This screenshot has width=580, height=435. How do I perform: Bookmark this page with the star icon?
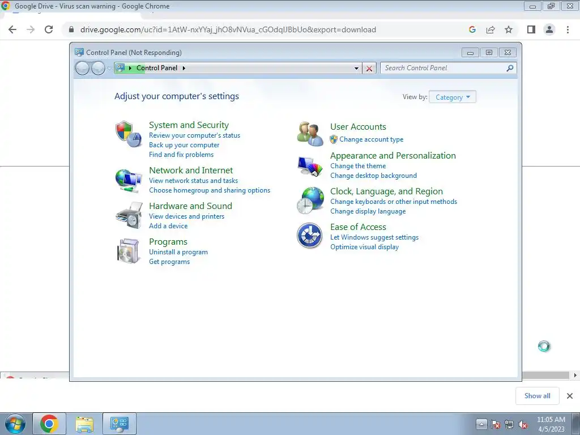509,29
